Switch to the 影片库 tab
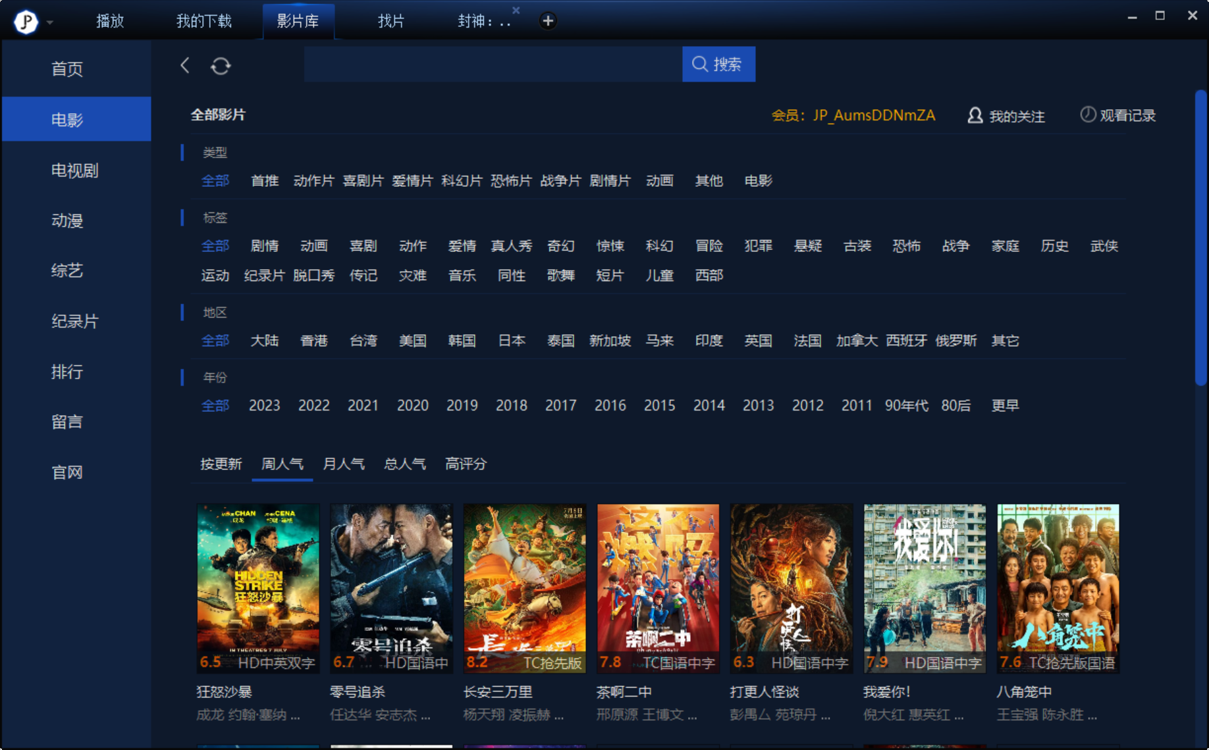Viewport: 1209px width, 750px height. point(298,21)
